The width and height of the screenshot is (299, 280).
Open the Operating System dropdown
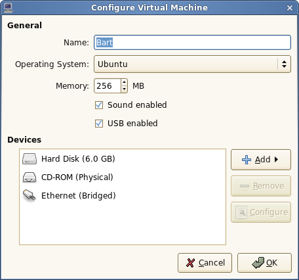tap(192, 64)
